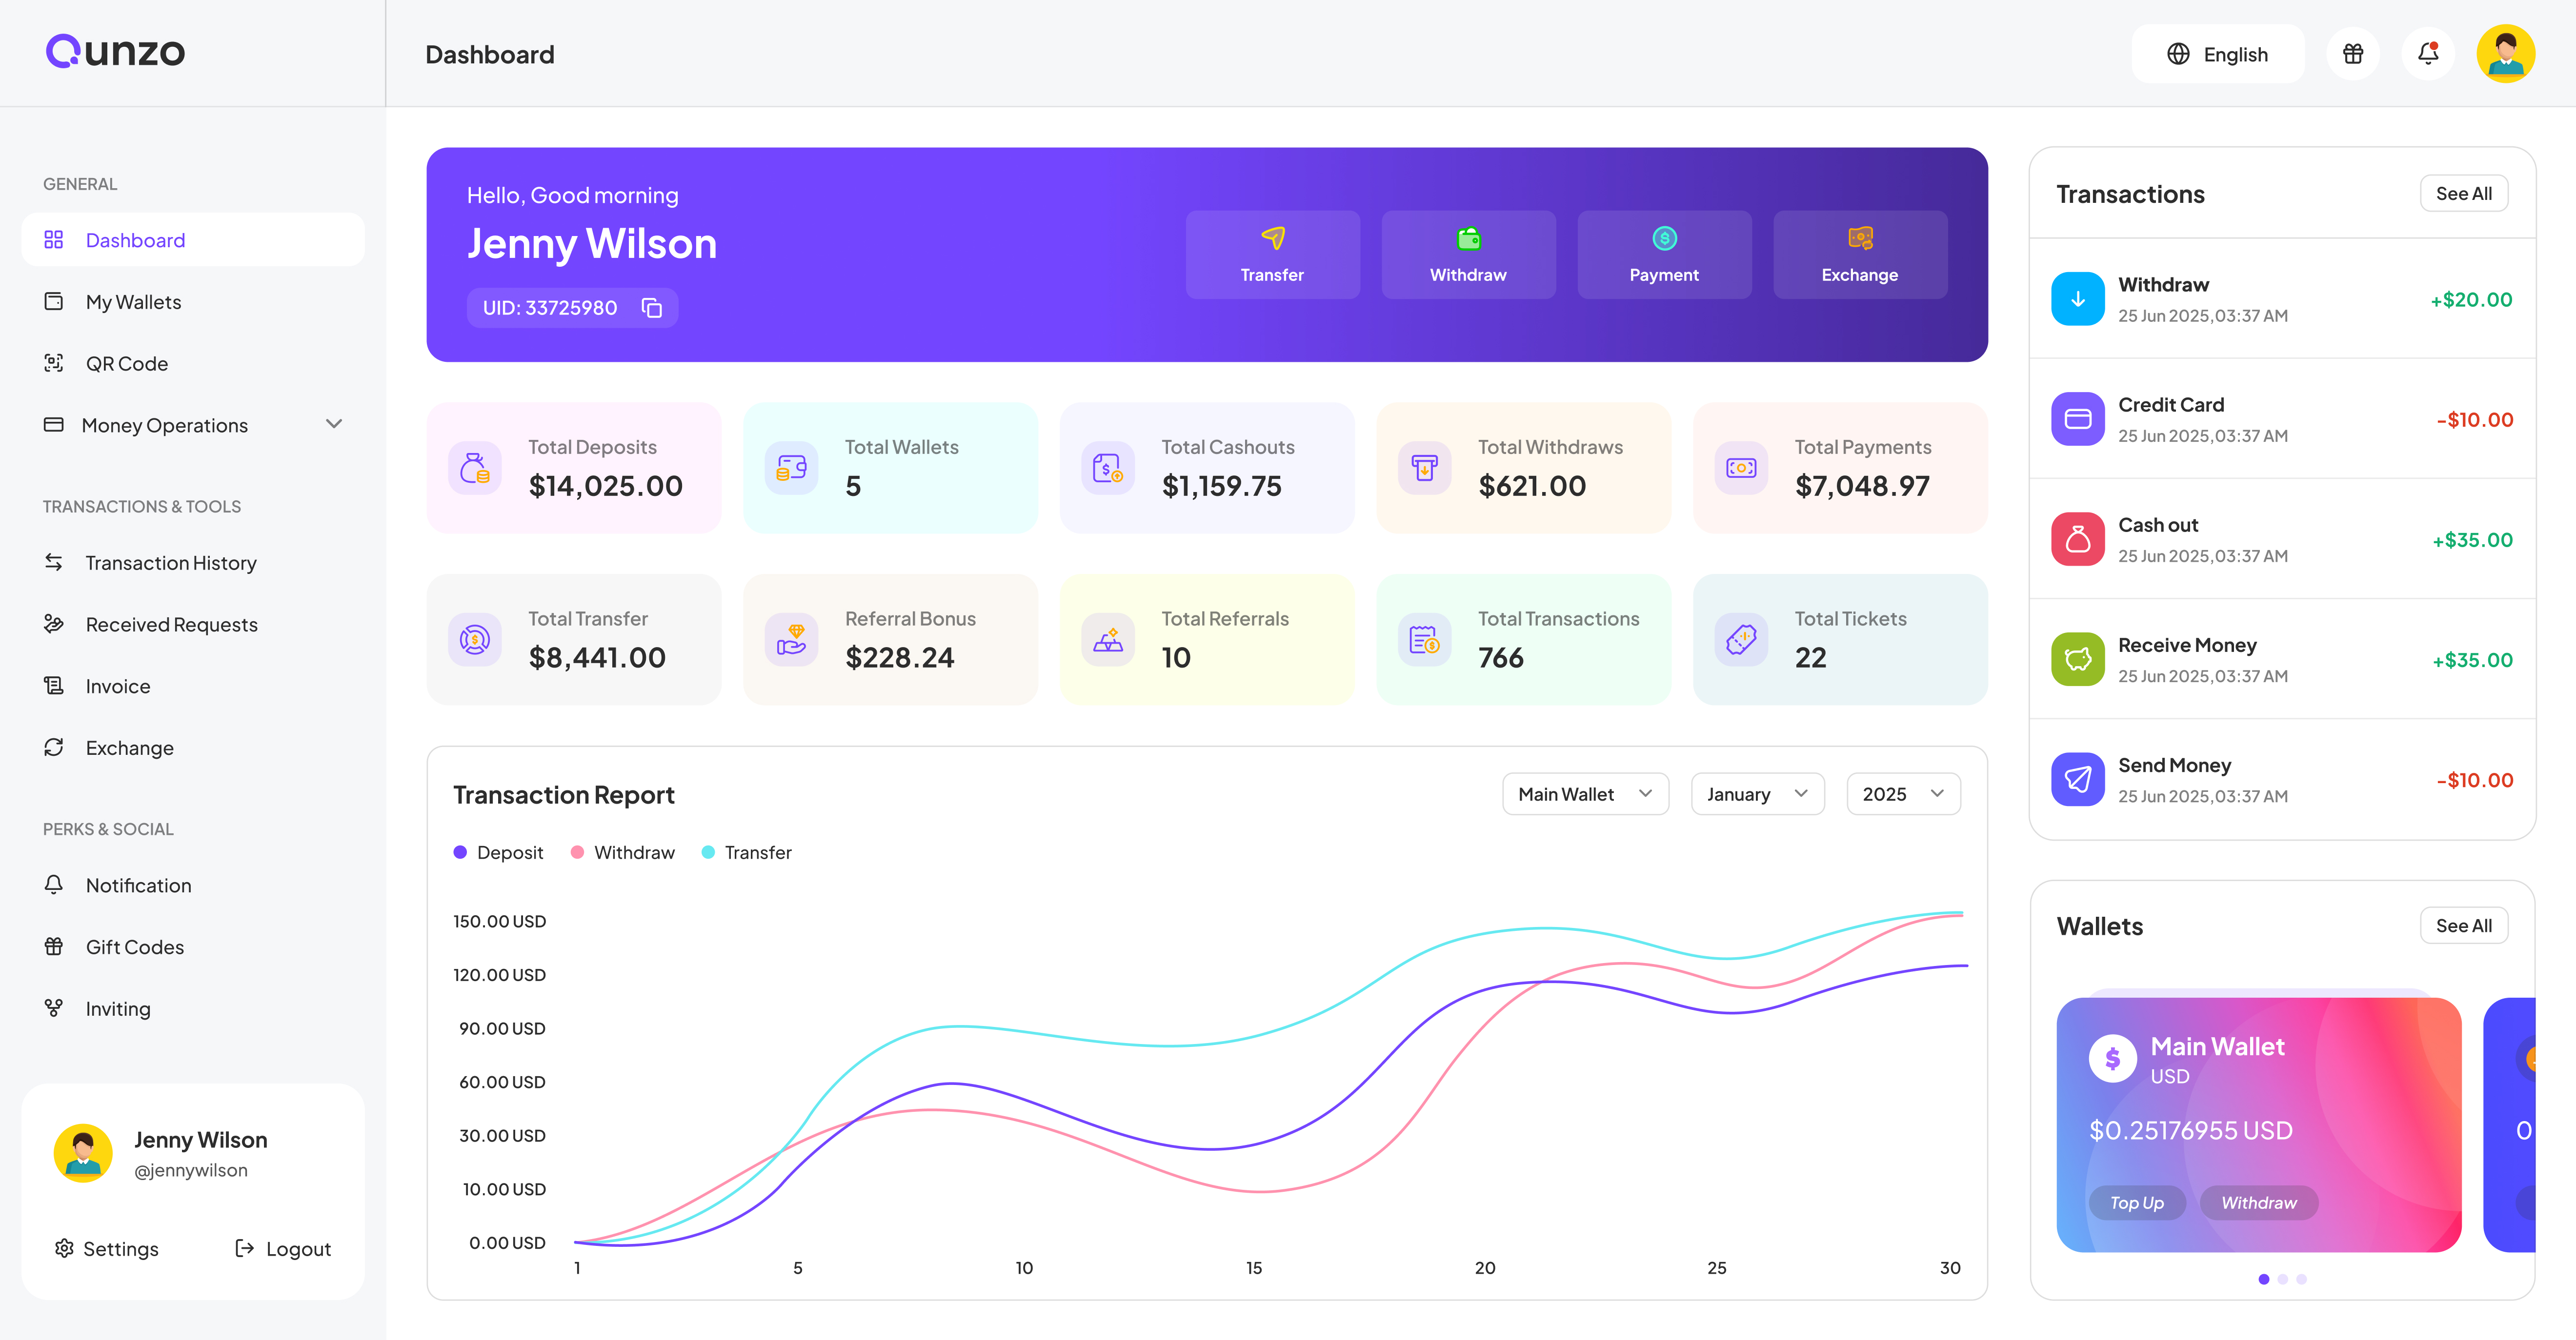Click the Transaction Report heading

pyautogui.click(x=564, y=794)
